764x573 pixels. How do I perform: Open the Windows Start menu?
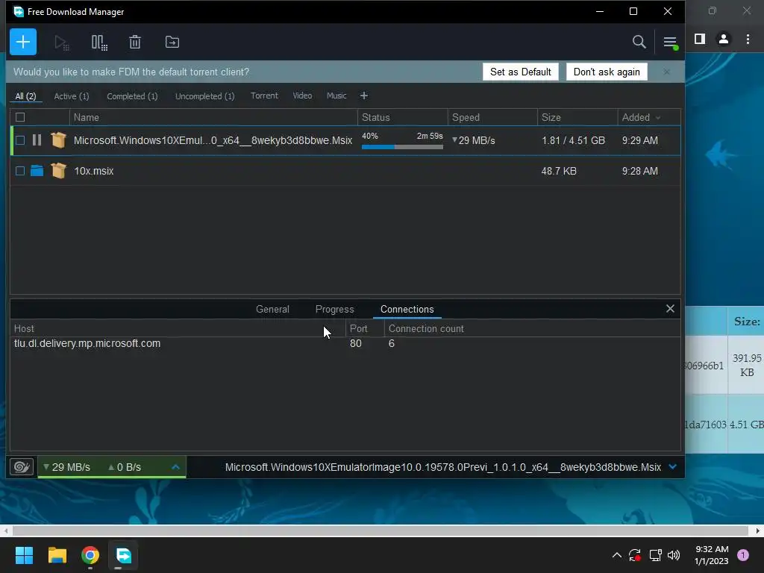24,555
